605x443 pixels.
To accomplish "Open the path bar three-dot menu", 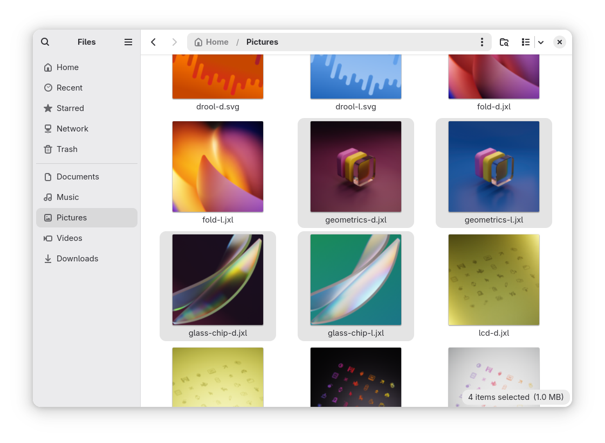I will point(482,42).
